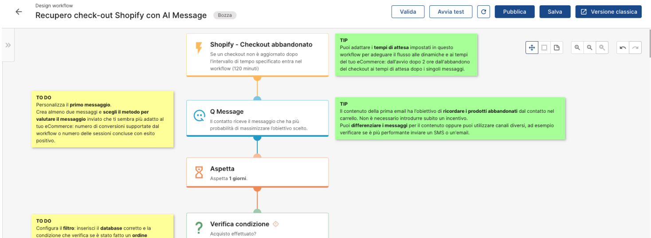
Task: Save the workflow with Salva
Action: point(555,12)
